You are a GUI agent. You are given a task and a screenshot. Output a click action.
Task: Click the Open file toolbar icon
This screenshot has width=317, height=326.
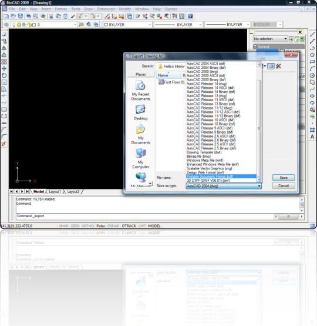coord(14,16)
